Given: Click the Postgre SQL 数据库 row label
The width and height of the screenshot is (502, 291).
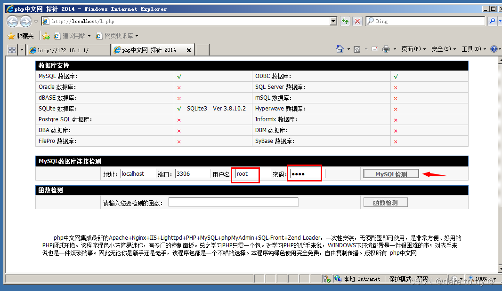Looking at the screenshot, I should pyautogui.click(x=65, y=119).
